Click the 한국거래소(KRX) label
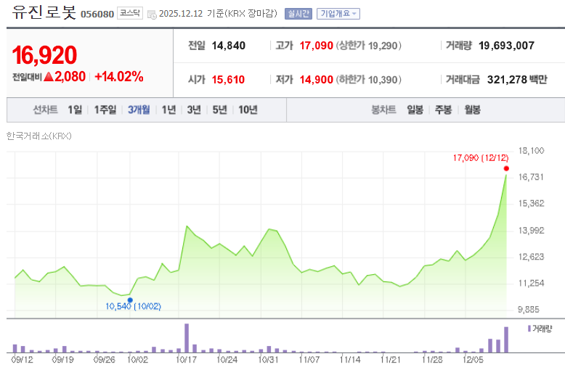This screenshot has width=565, height=367. [x=39, y=136]
